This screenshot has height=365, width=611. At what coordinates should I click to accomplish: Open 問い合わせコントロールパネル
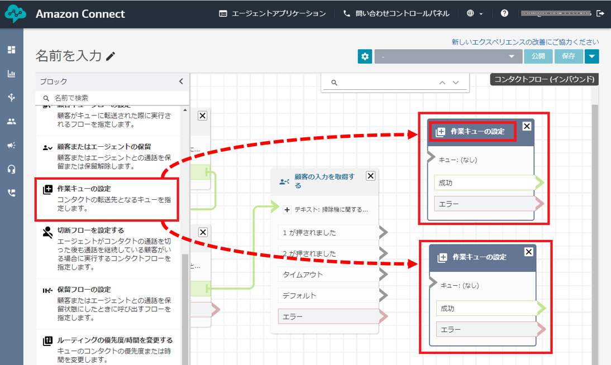(397, 13)
